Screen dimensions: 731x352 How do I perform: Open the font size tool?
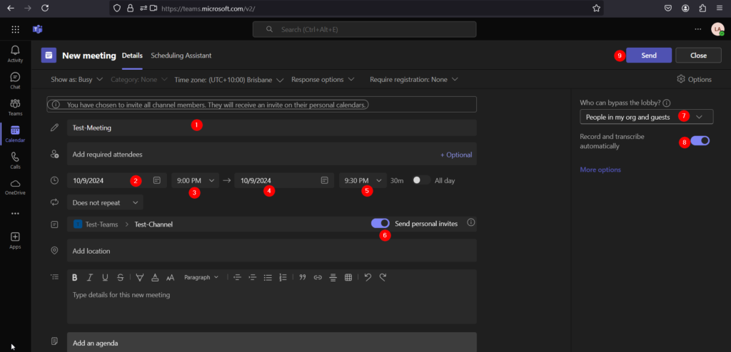[x=170, y=277]
